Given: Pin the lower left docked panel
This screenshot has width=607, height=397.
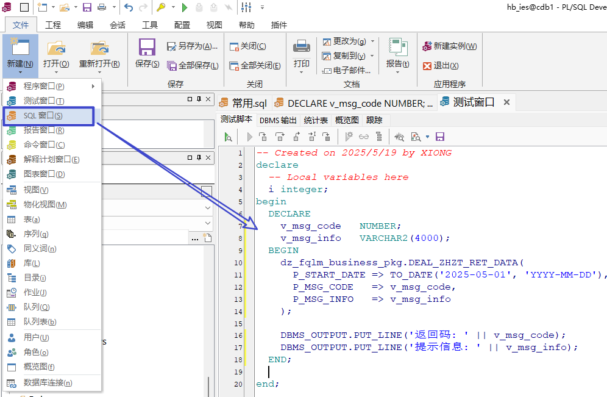Looking at the screenshot, I should point(199,157).
